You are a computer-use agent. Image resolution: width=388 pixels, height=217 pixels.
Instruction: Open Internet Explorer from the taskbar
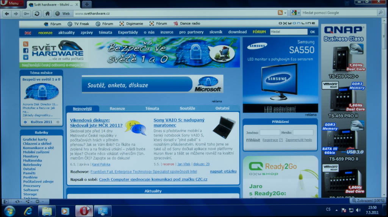28,211
